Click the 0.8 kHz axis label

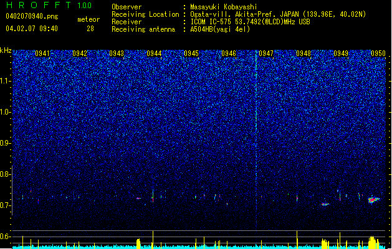pos(5,174)
